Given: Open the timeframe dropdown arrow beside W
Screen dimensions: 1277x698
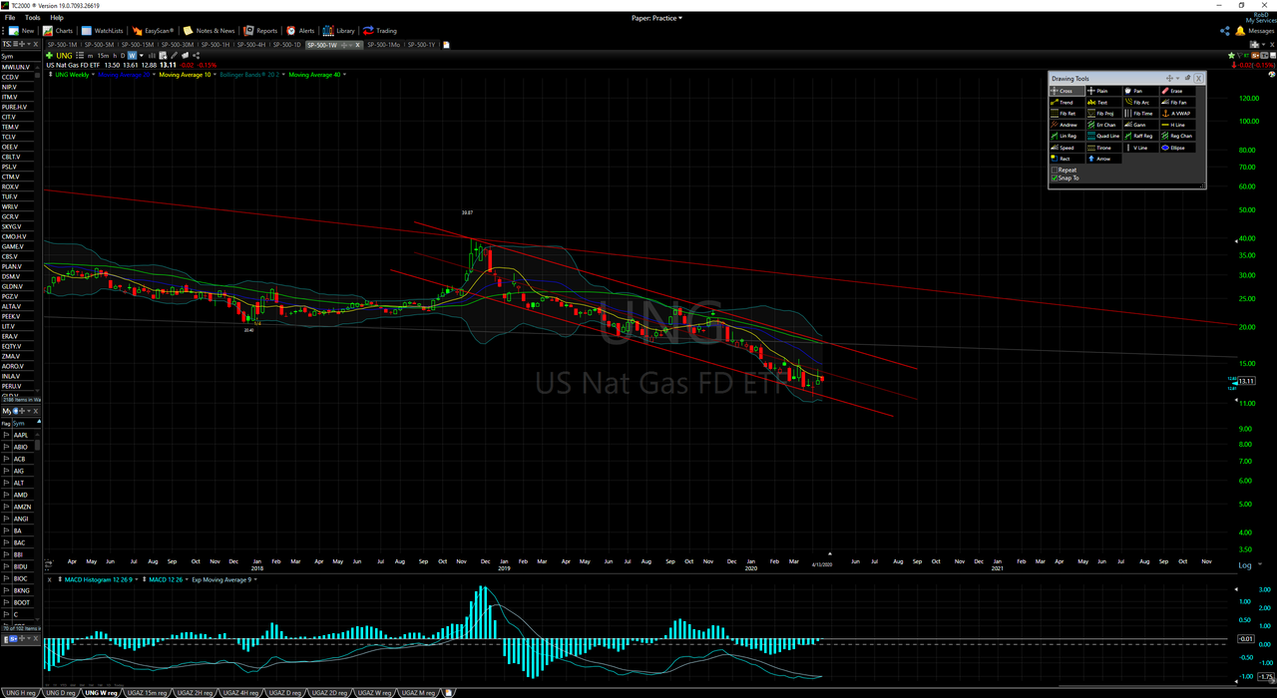Looking at the screenshot, I should pyautogui.click(x=141, y=56).
